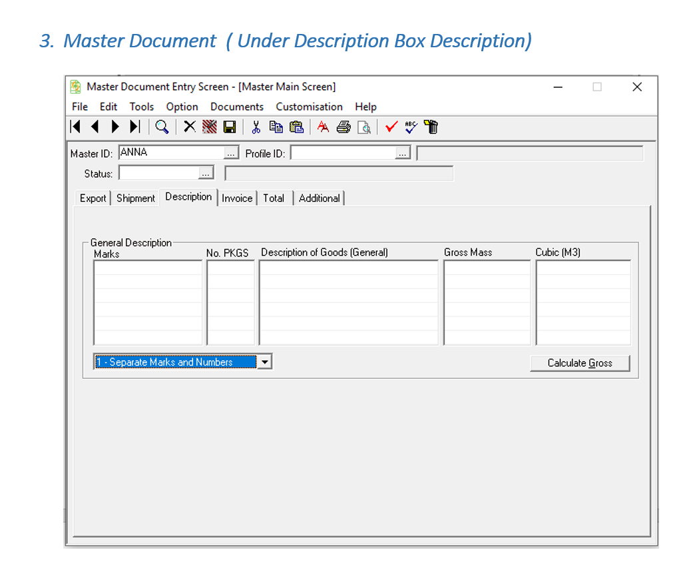
Task: Click the red checkmark icon
Action: click(x=391, y=127)
